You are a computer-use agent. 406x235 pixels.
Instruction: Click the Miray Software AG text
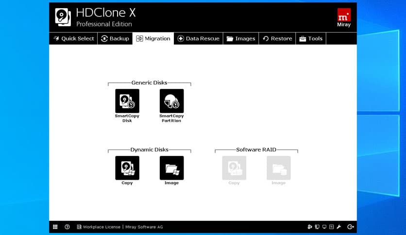pos(144,227)
